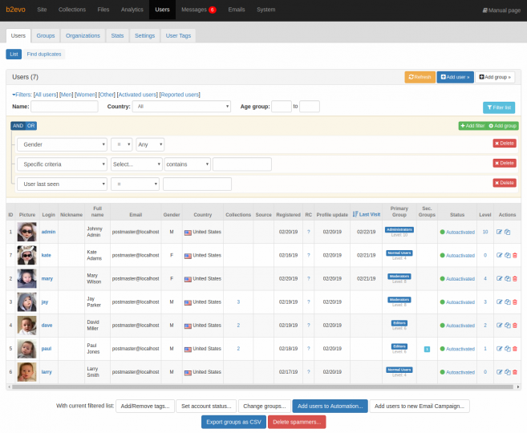Screen dimensions: 527x433
Task: Open the Gender filter field dropdown
Action: point(63,144)
